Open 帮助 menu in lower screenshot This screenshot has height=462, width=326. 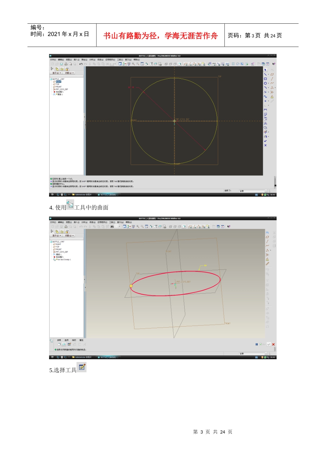129,222
